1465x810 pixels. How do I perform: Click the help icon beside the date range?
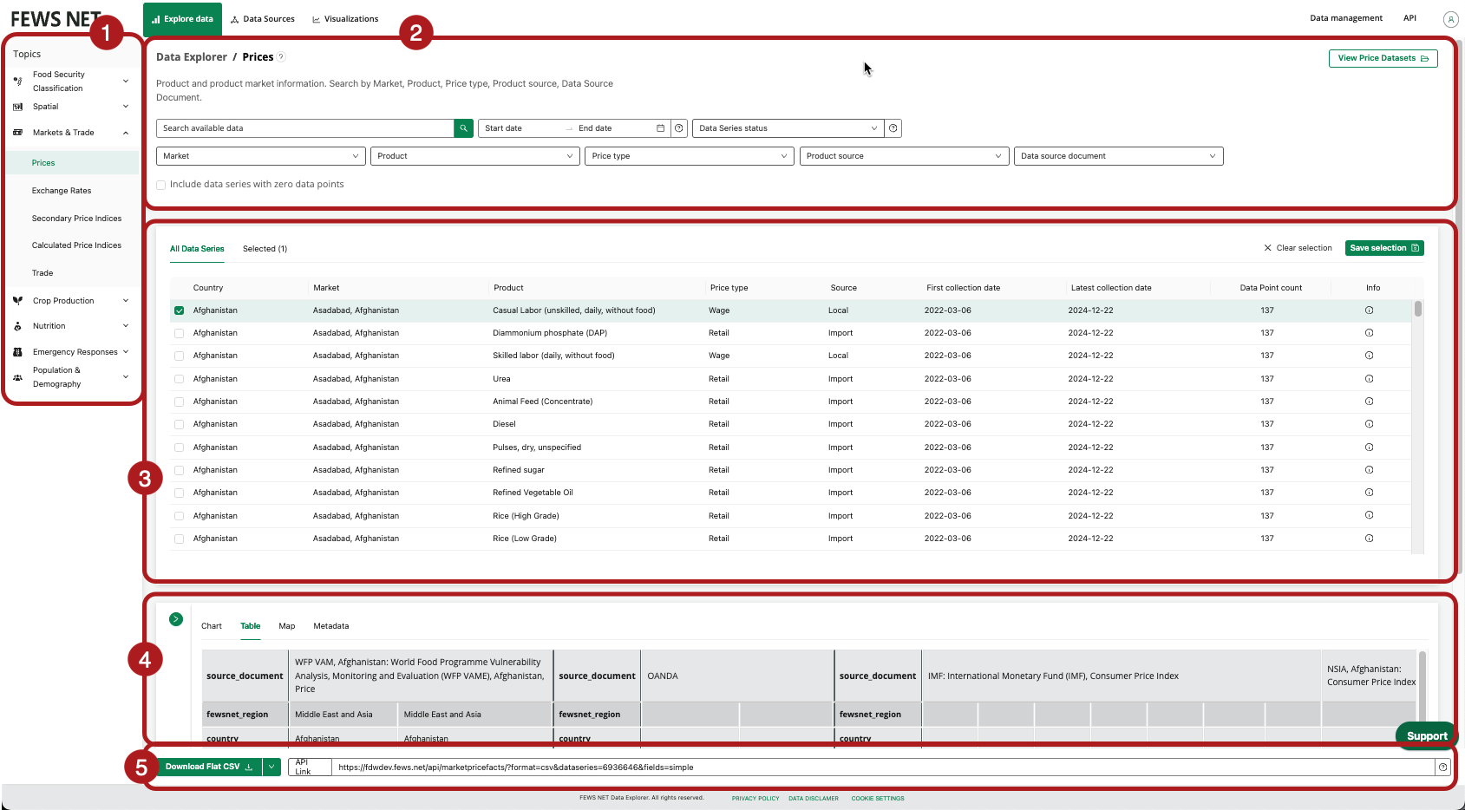pyautogui.click(x=679, y=128)
